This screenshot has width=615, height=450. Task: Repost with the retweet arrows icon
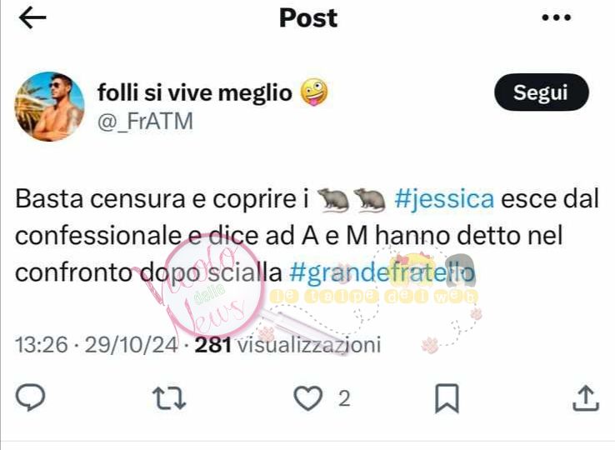pos(169,398)
